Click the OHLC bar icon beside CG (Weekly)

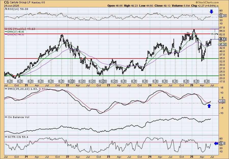6,29
